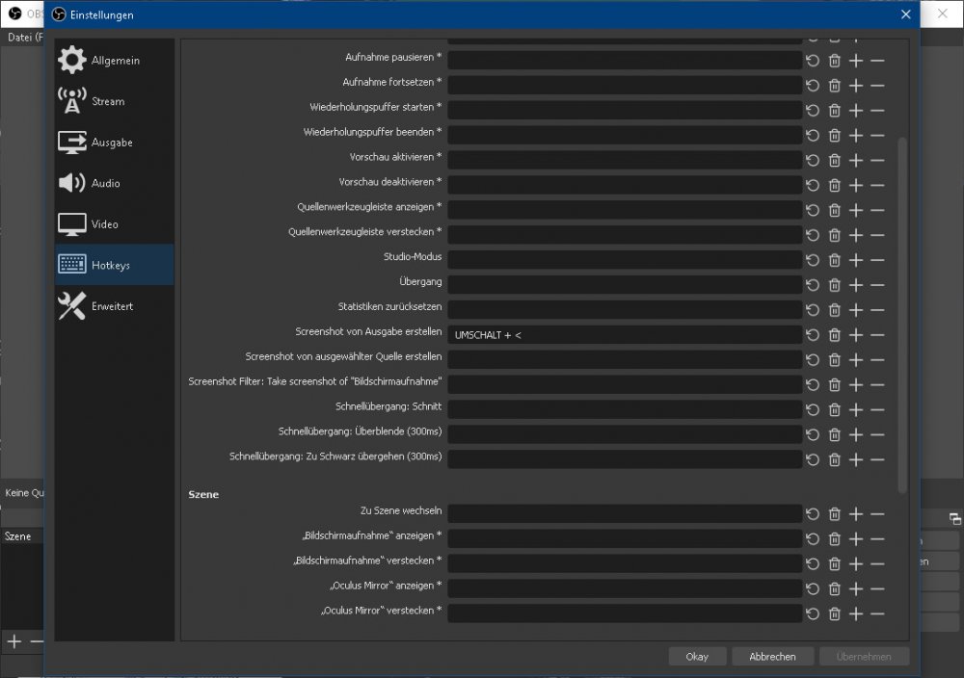Open the Ausgabe settings icon
Viewport: 964px width, 678px height.
(72, 142)
